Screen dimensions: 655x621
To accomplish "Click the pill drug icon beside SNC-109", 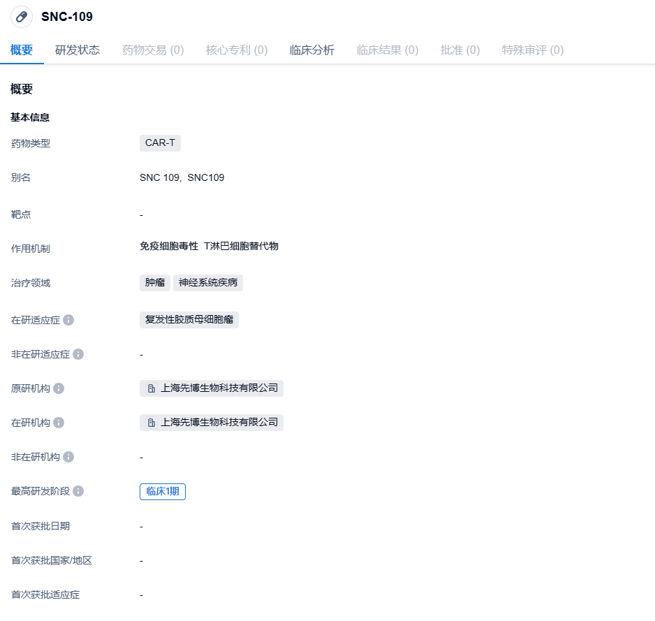I will pyautogui.click(x=22, y=17).
